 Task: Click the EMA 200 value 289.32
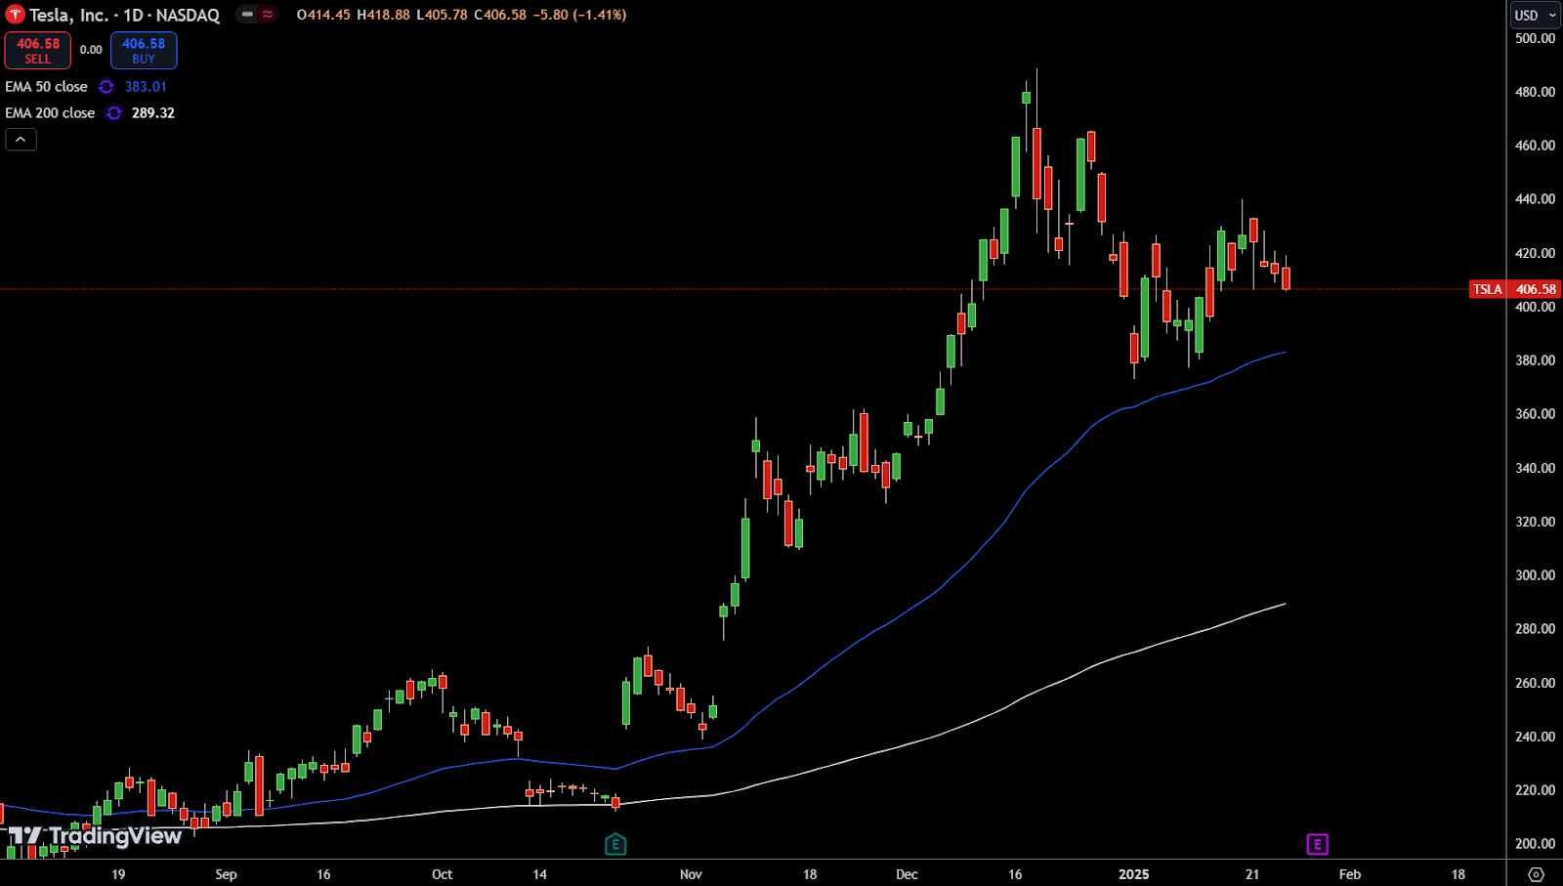153,113
